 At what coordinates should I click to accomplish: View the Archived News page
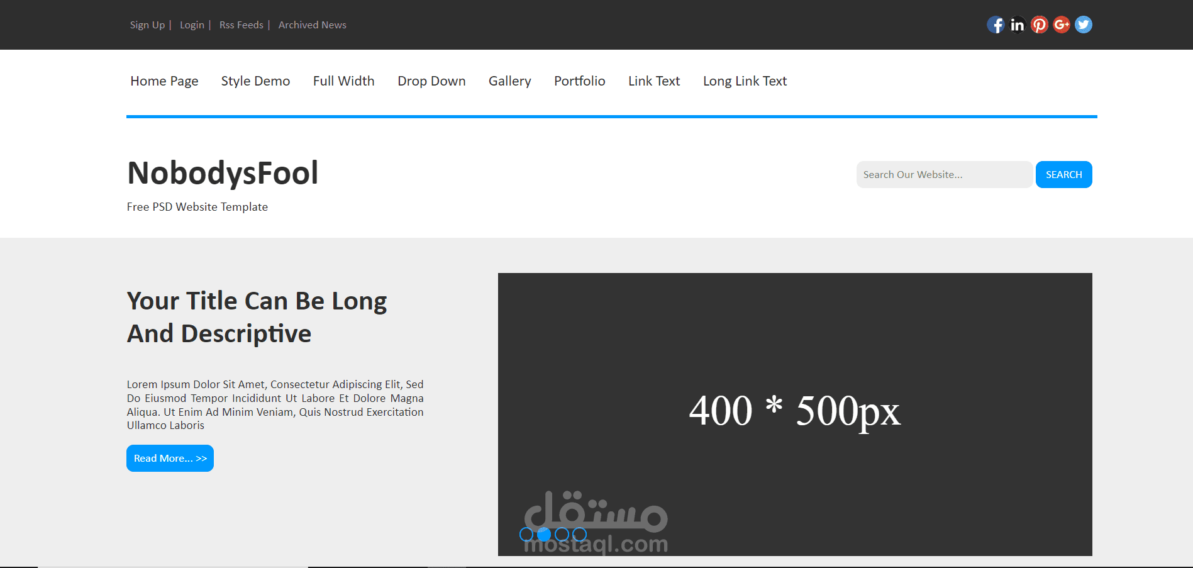coord(312,25)
